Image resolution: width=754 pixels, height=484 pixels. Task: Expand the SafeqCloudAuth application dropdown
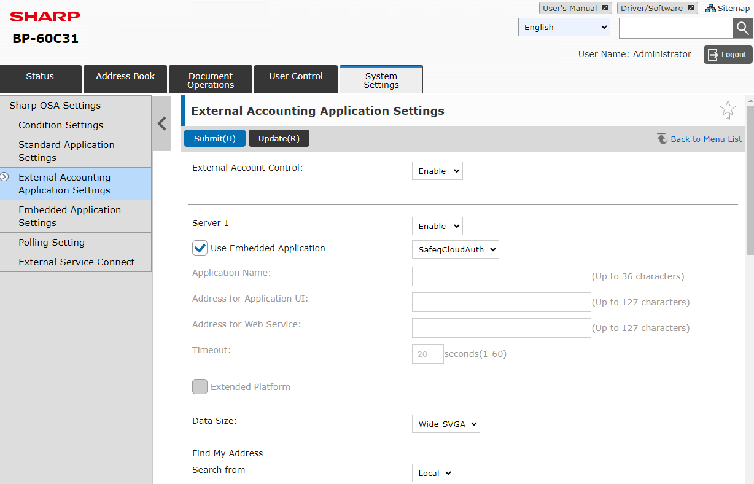[455, 250]
